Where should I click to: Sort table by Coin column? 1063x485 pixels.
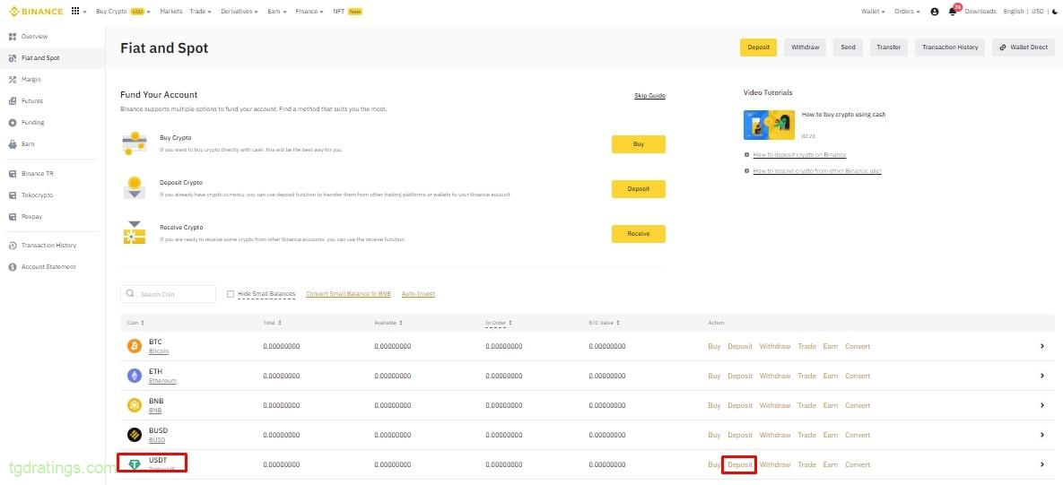(x=135, y=323)
